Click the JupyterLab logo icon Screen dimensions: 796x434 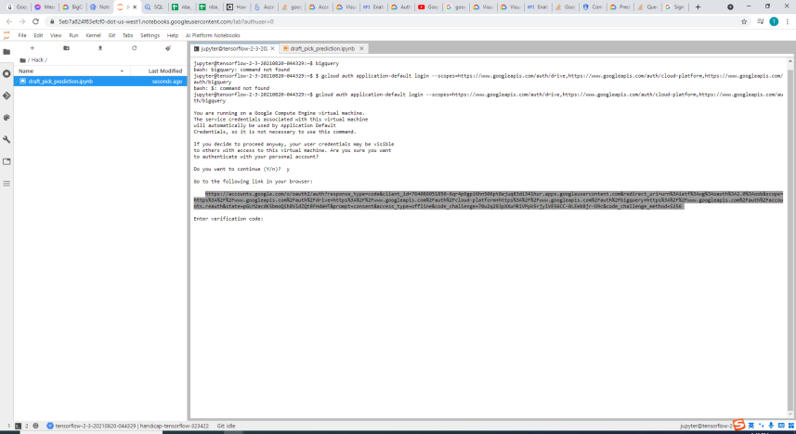tap(7, 35)
